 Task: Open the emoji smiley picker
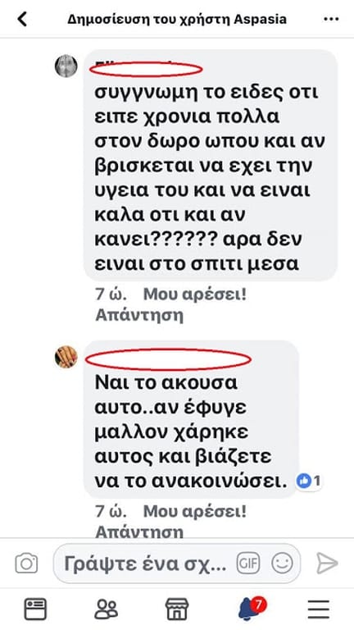pos(282,564)
